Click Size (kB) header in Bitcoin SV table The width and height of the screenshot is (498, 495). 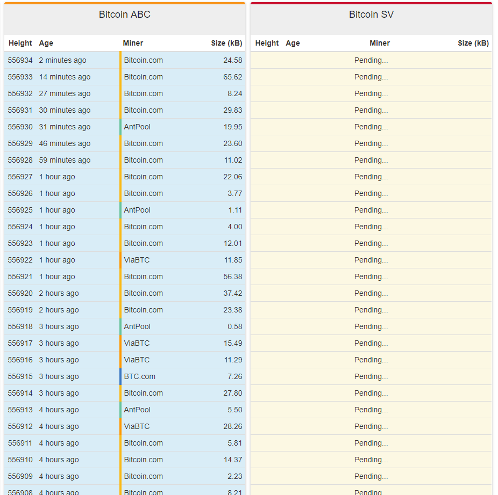(x=473, y=43)
